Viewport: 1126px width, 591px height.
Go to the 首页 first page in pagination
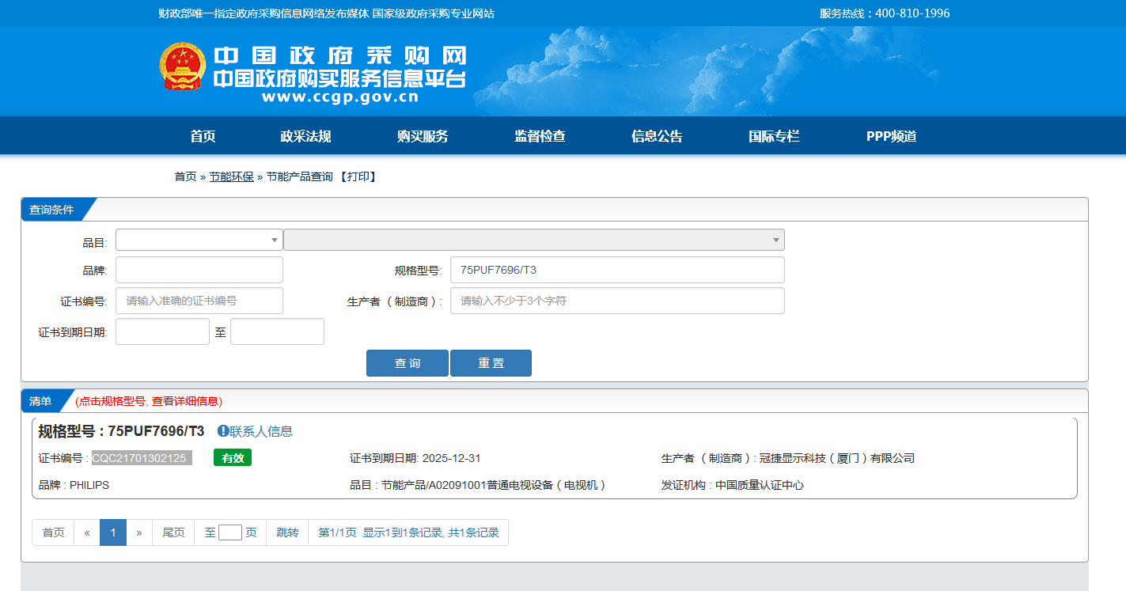click(53, 532)
